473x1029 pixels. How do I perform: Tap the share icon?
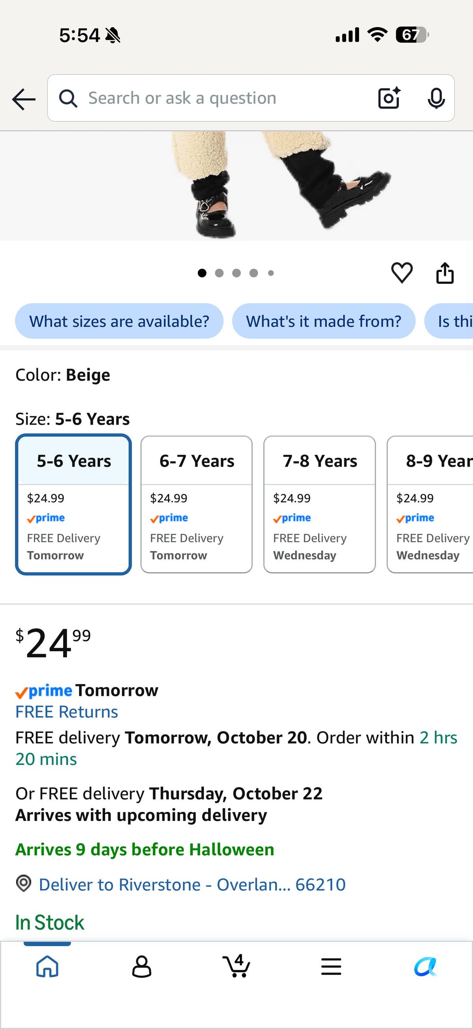(x=445, y=273)
